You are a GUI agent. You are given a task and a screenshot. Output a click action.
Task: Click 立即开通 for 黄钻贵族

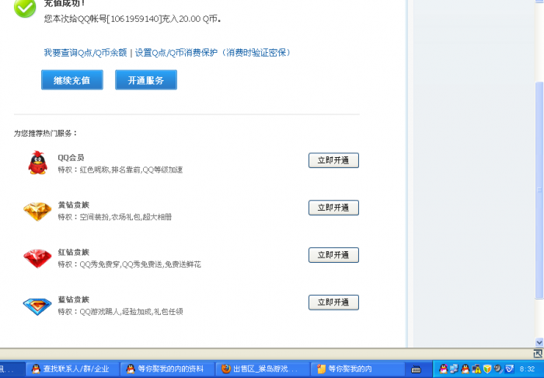pyautogui.click(x=333, y=208)
